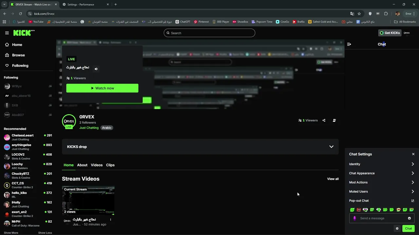Open the browser tab search dropdown
Viewport: 419px width, 235px height.
click(x=4, y=5)
